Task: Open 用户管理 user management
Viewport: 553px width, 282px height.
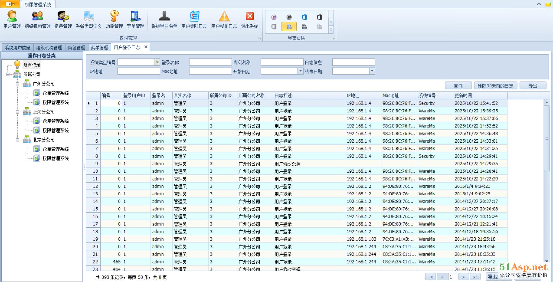Action: (x=12, y=20)
